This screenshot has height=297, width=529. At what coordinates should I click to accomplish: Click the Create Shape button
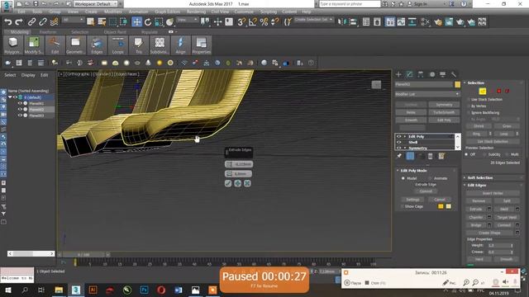489,233
